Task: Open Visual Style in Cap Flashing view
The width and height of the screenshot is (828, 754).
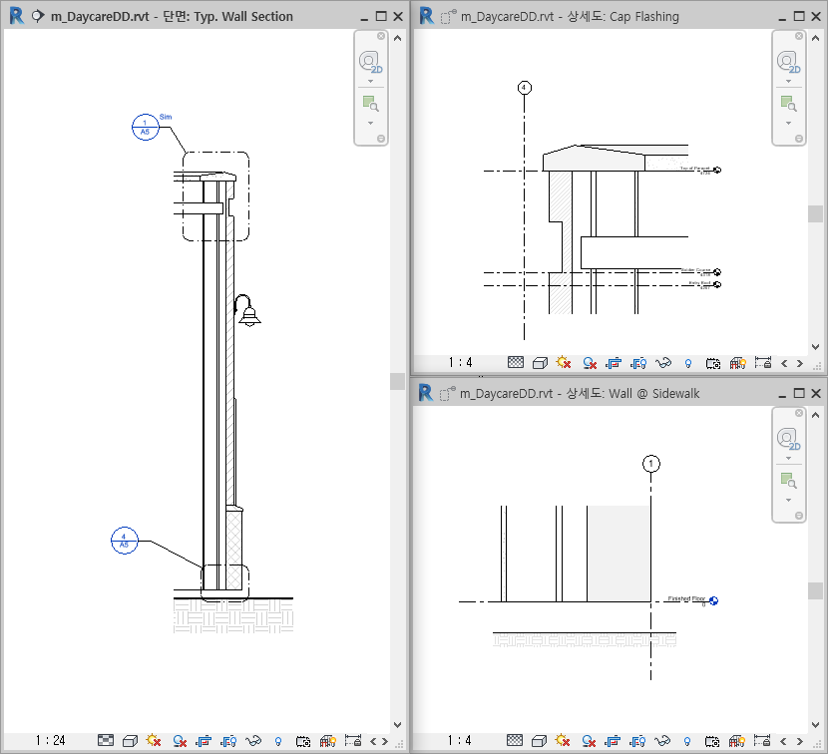Action: pyautogui.click(x=540, y=363)
